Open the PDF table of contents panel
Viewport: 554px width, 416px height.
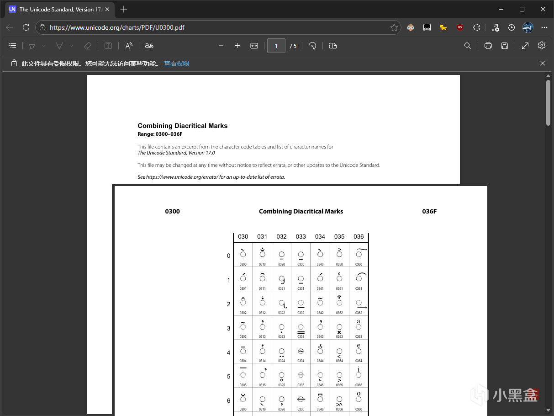pos(13,46)
